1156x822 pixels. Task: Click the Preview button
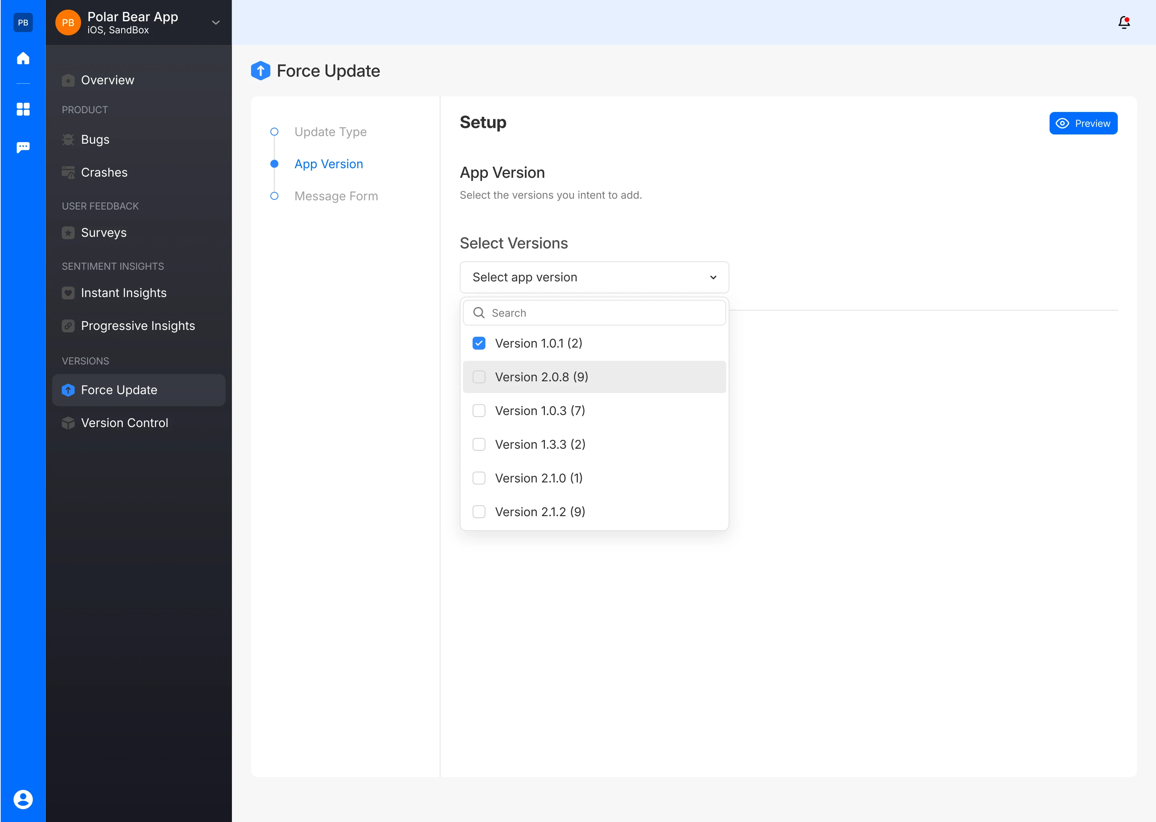point(1083,124)
